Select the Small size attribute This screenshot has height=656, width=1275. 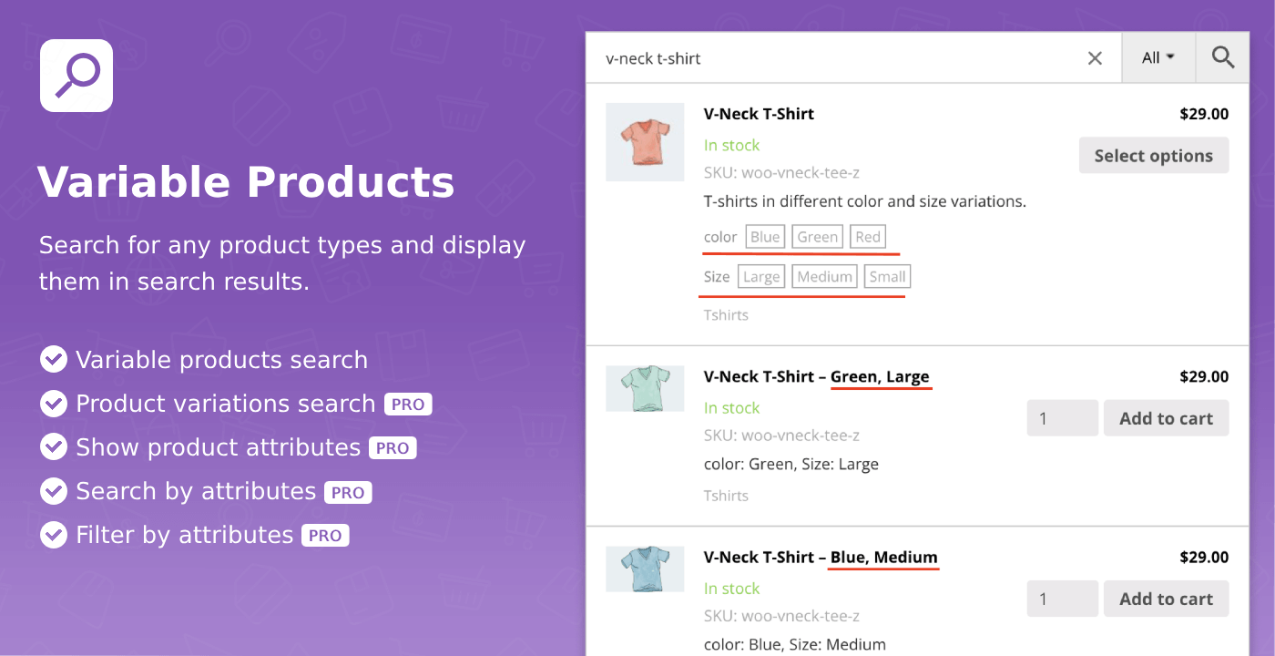(887, 277)
